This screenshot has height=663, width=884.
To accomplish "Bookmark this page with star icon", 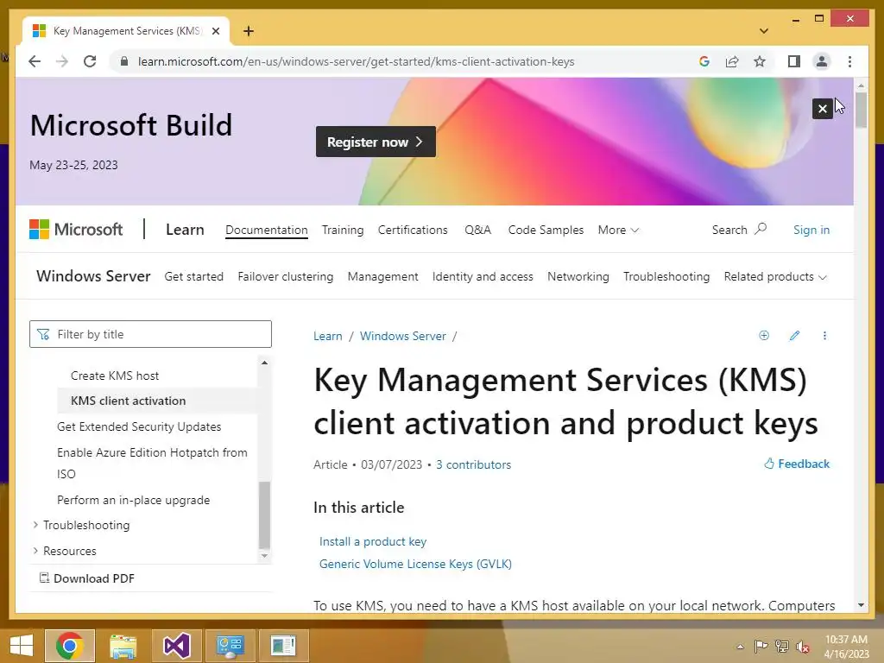I will (760, 61).
